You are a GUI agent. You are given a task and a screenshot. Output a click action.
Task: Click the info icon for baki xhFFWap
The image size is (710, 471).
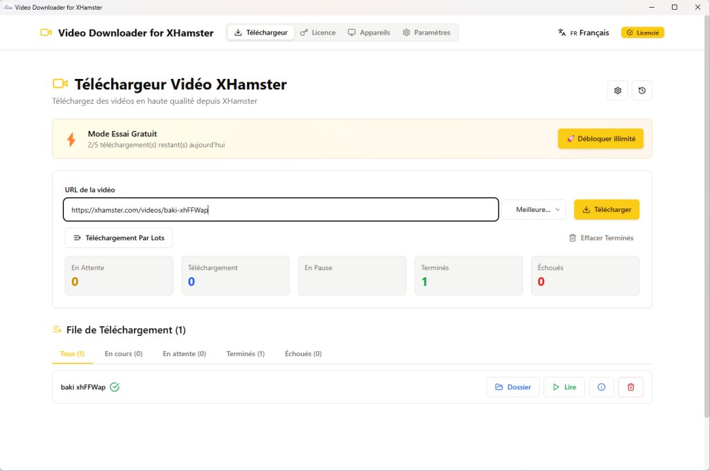point(600,386)
